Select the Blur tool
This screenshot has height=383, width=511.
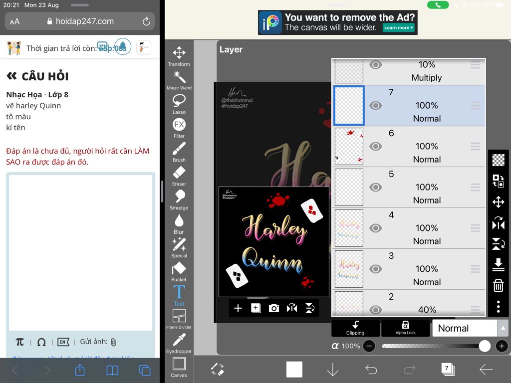tap(179, 224)
